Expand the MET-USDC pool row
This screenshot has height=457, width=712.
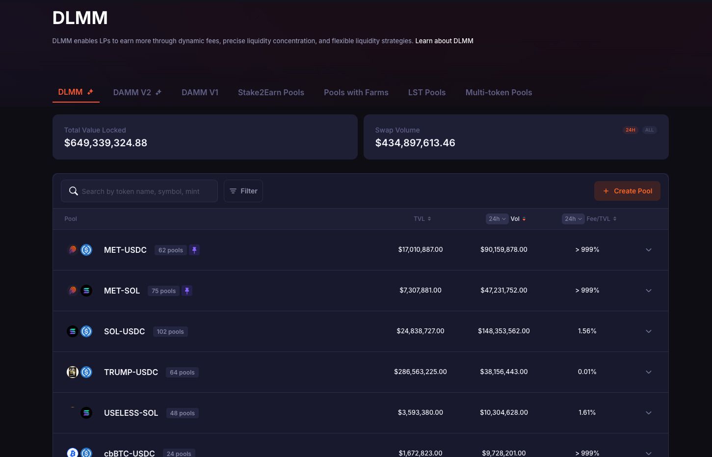click(648, 250)
